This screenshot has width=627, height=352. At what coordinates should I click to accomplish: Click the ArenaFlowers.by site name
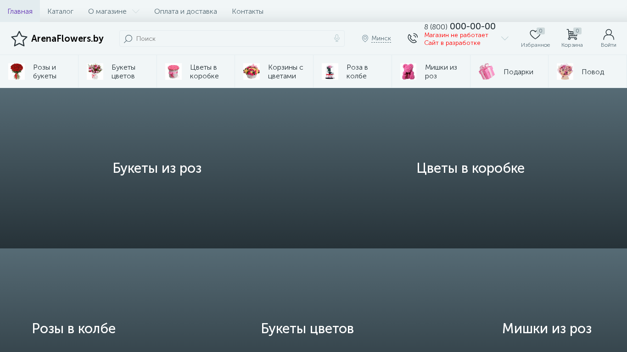[x=67, y=38]
